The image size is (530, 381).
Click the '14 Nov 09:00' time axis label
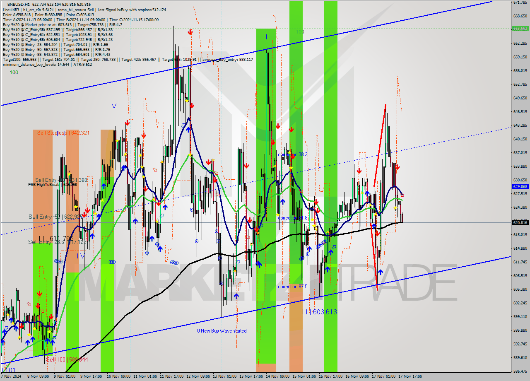click(277, 376)
